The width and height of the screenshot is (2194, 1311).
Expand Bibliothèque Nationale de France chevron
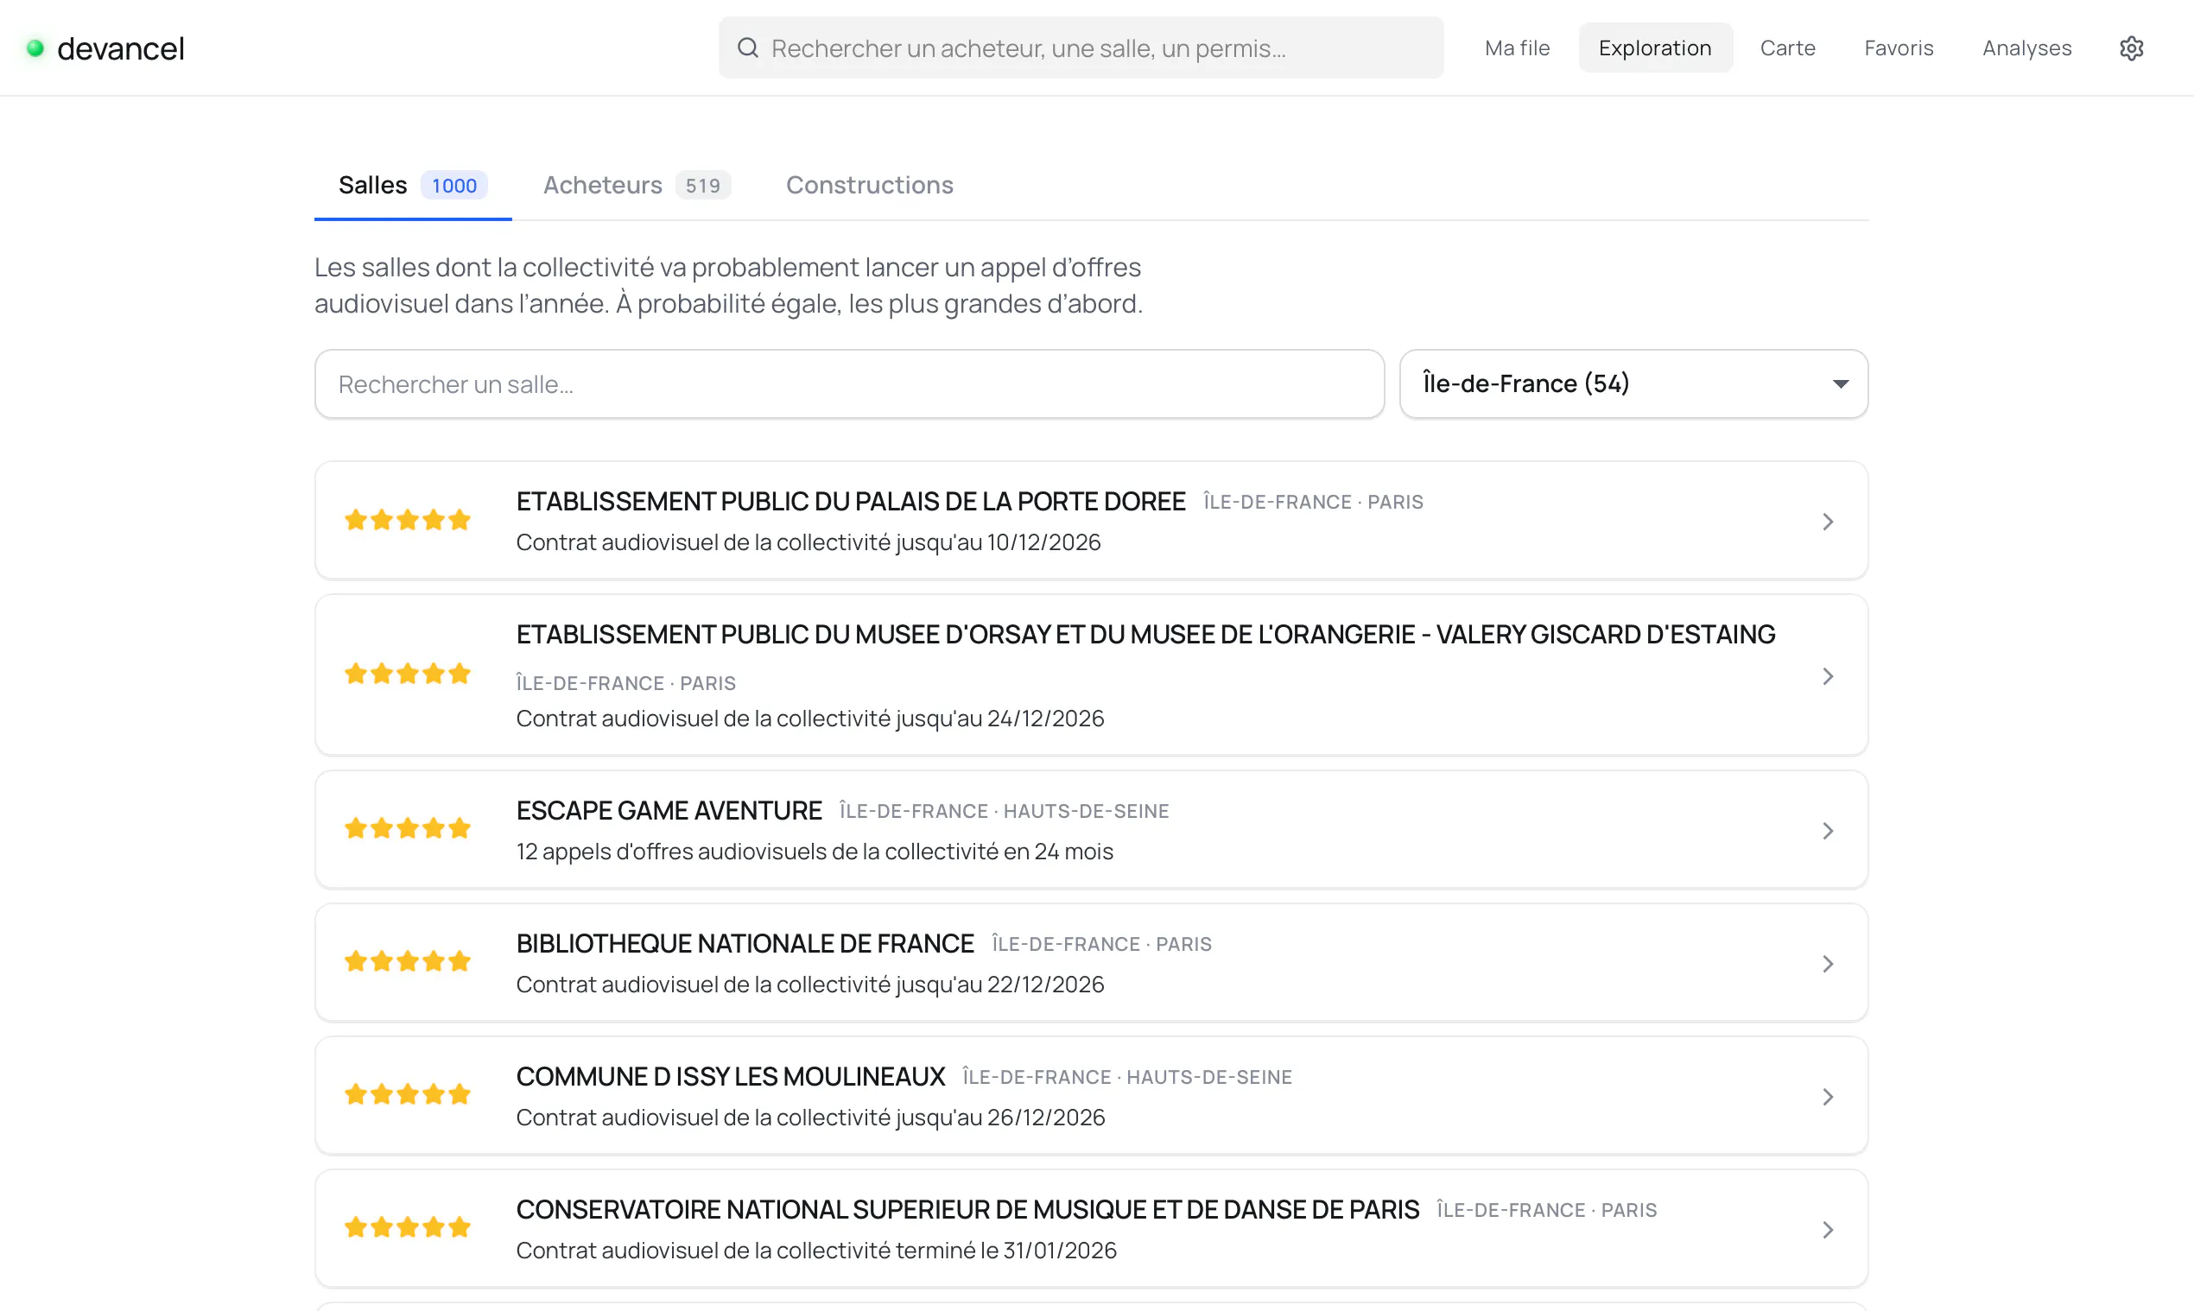point(1827,963)
